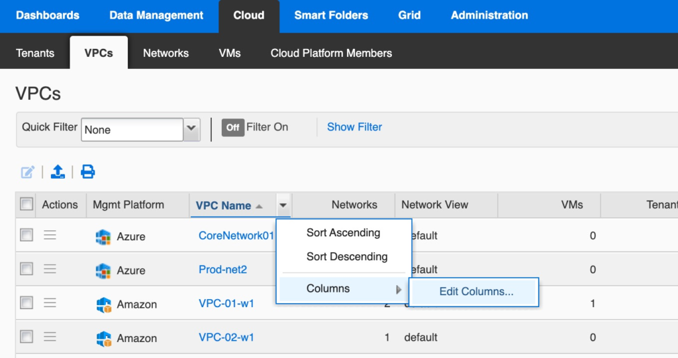Viewport: 678px width, 358px height.
Task: Click the edit pencil toolbar icon
Action: [x=27, y=172]
